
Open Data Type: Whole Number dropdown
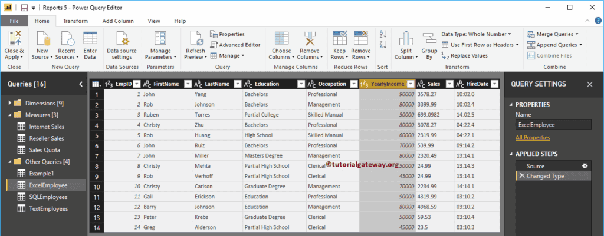pyautogui.click(x=477, y=34)
